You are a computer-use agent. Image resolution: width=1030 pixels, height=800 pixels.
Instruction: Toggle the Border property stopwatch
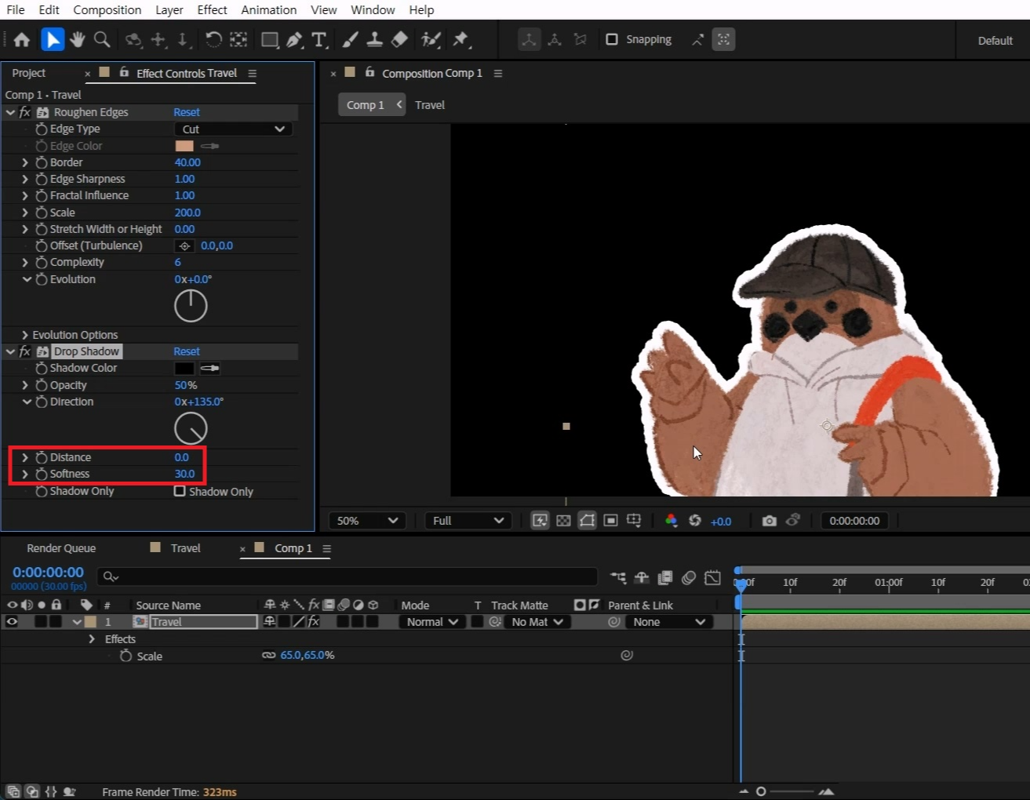point(41,162)
